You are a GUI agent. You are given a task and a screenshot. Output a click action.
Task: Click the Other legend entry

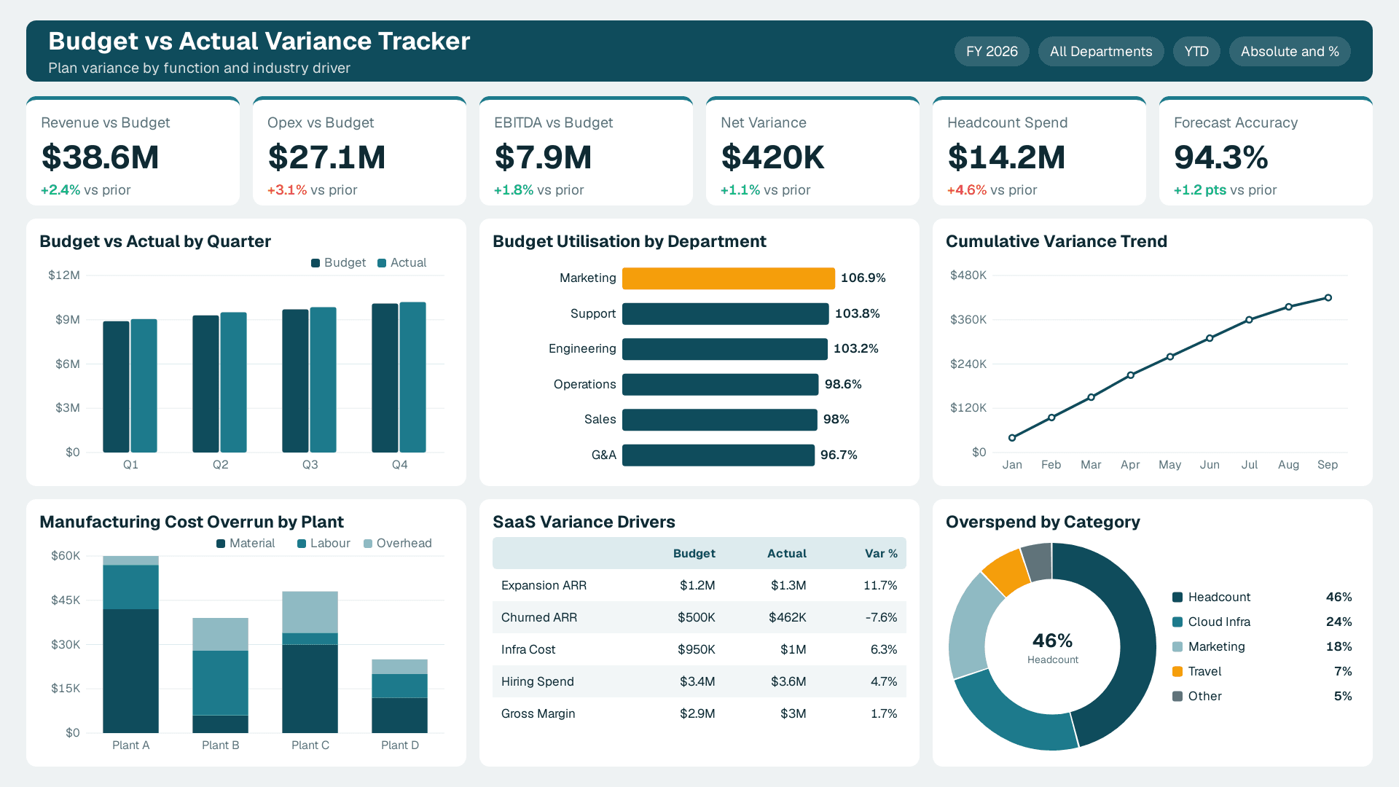[1262, 697]
